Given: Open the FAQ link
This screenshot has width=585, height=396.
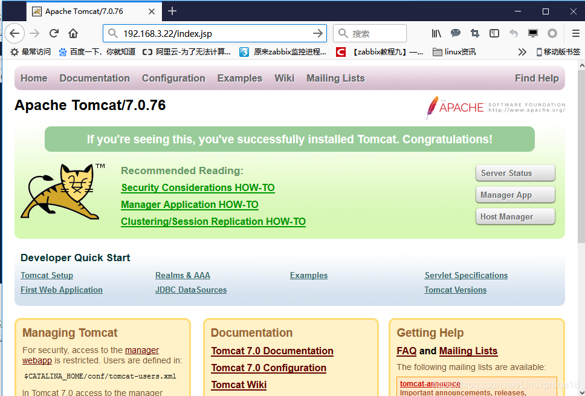Looking at the screenshot, I should 407,351.
